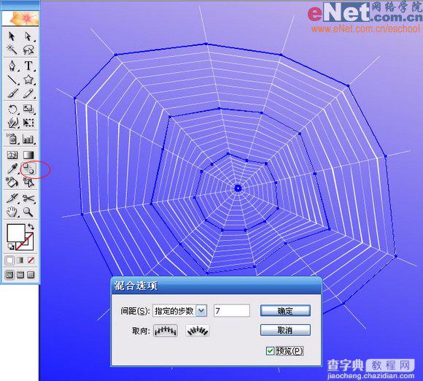Choose the Column Graph tool

(28, 139)
